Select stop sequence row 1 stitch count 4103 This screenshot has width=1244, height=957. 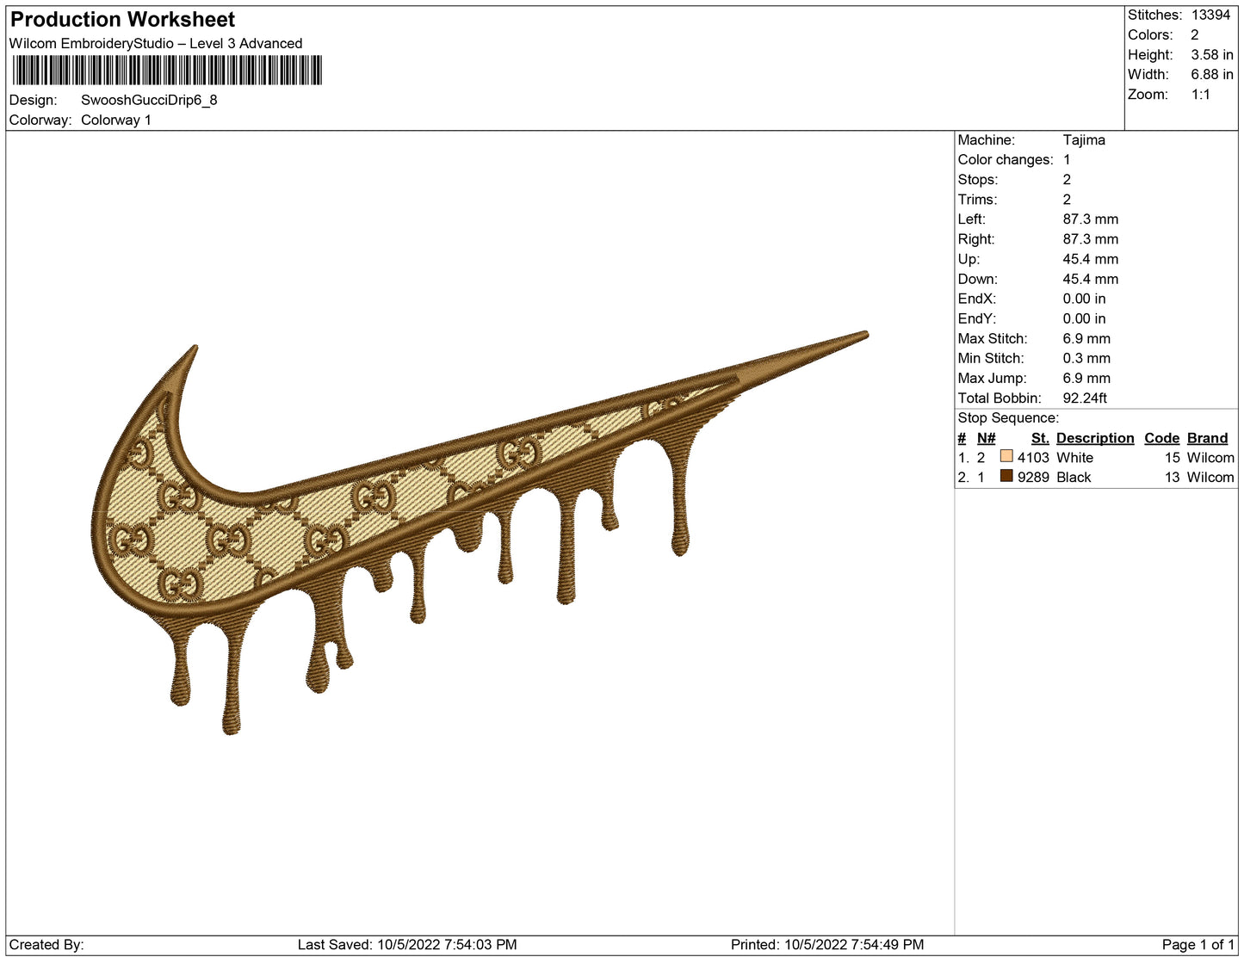pos(1033,458)
